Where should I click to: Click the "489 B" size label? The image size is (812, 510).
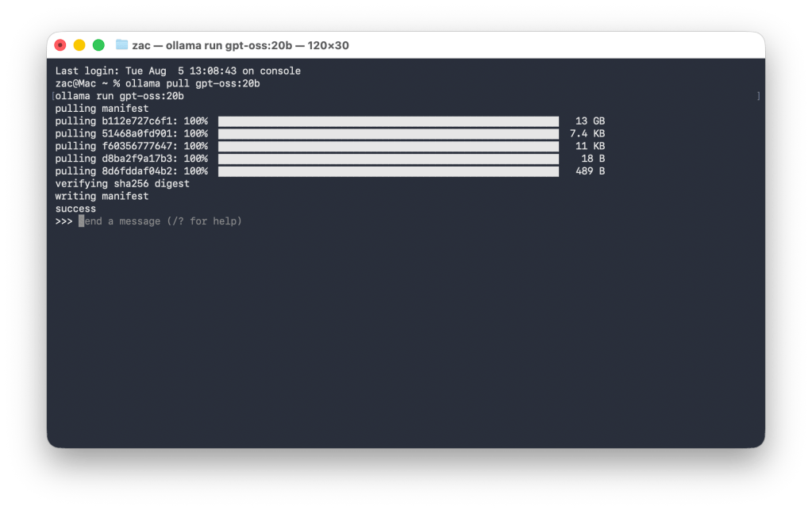pyautogui.click(x=590, y=171)
